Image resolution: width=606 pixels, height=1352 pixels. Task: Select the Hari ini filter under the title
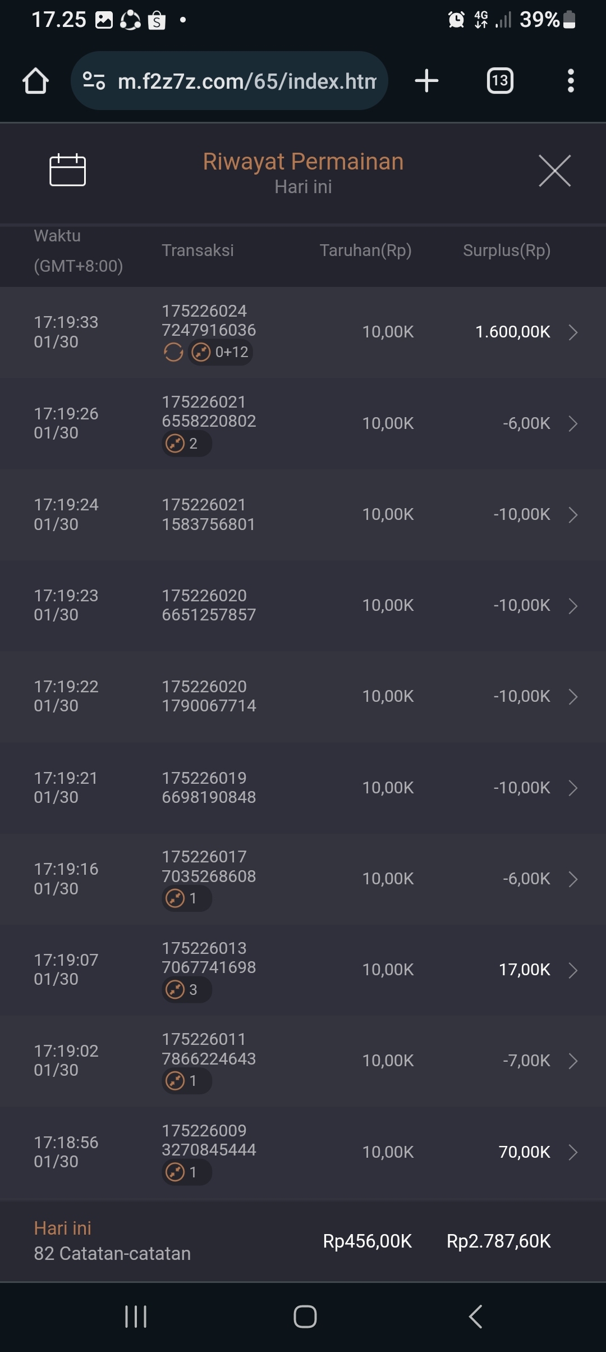(x=303, y=187)
